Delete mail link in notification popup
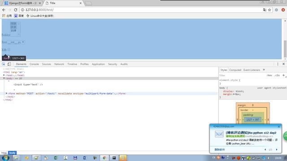This screenshot has height=161, width=287. (x=219, y=149)
